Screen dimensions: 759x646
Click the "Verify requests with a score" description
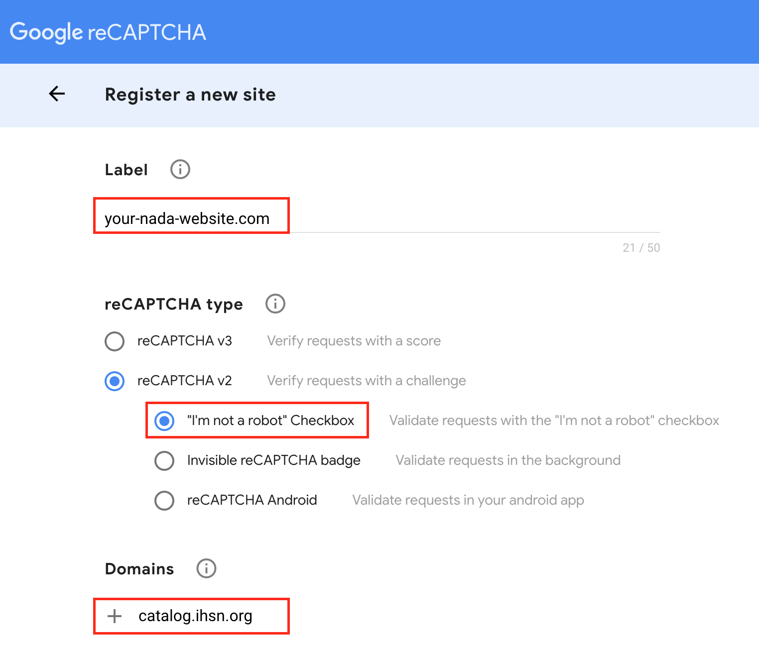pyautogui.click(x=354, y=341)
